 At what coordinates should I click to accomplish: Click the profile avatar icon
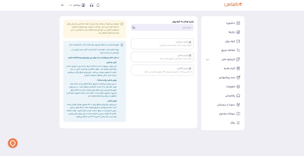click(83, 5)
